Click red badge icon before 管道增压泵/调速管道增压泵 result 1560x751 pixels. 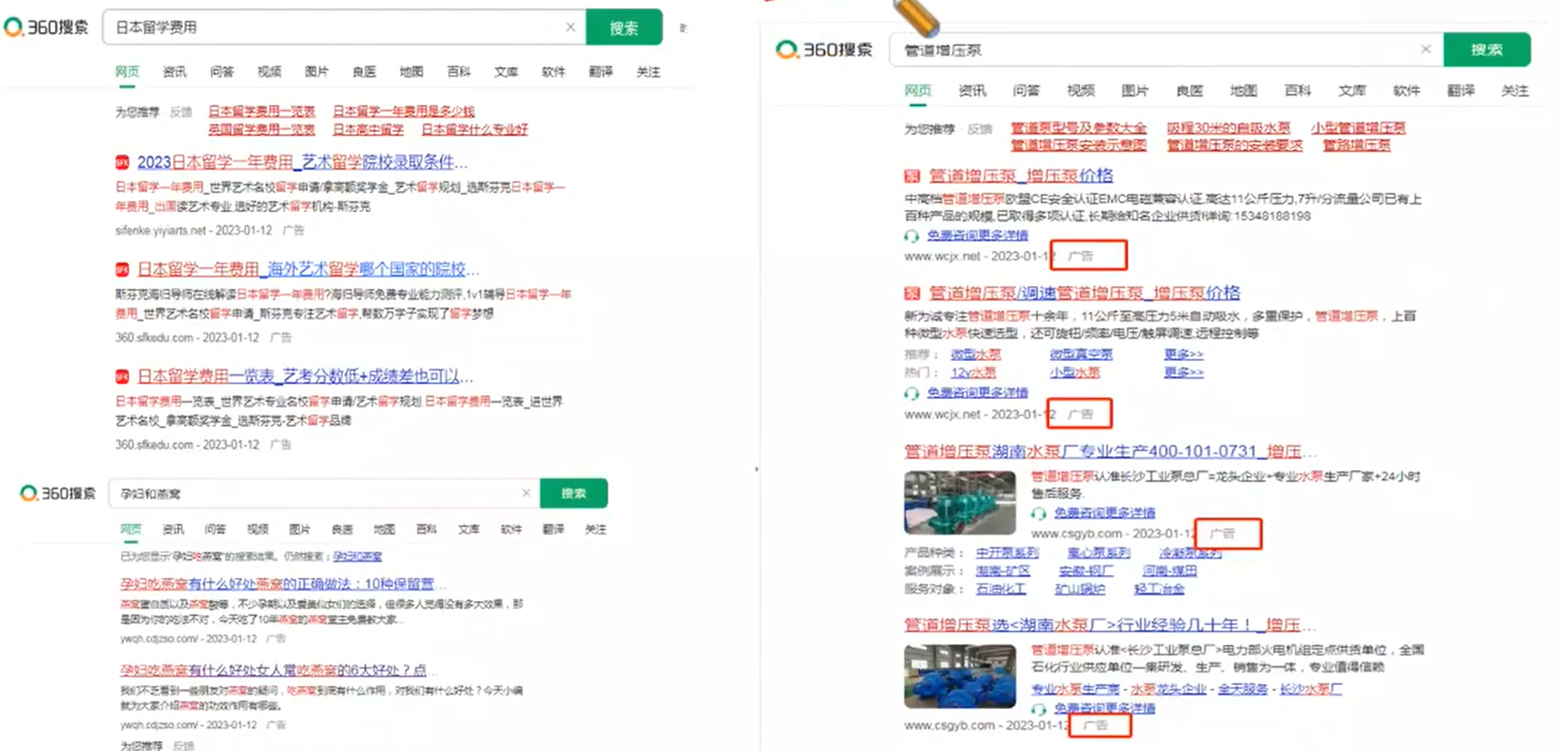click(912, 293)
